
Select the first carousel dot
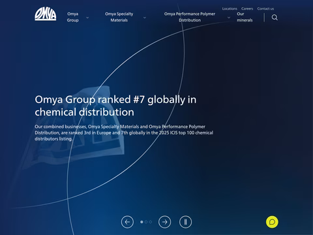pyautogui.click(x=142, y=222)
